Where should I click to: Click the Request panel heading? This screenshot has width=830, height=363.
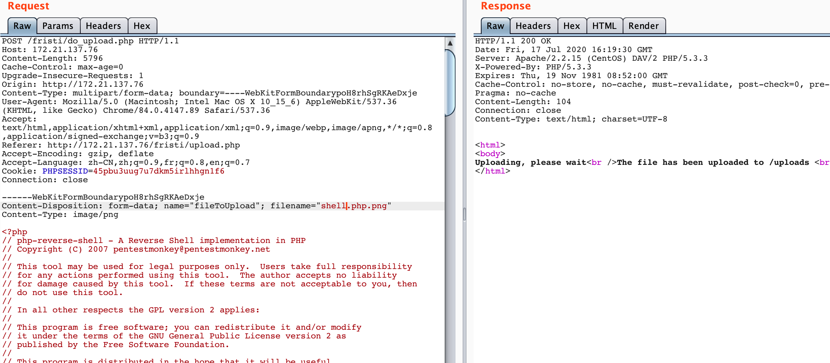pyautogui.click(x=29, y=6)
